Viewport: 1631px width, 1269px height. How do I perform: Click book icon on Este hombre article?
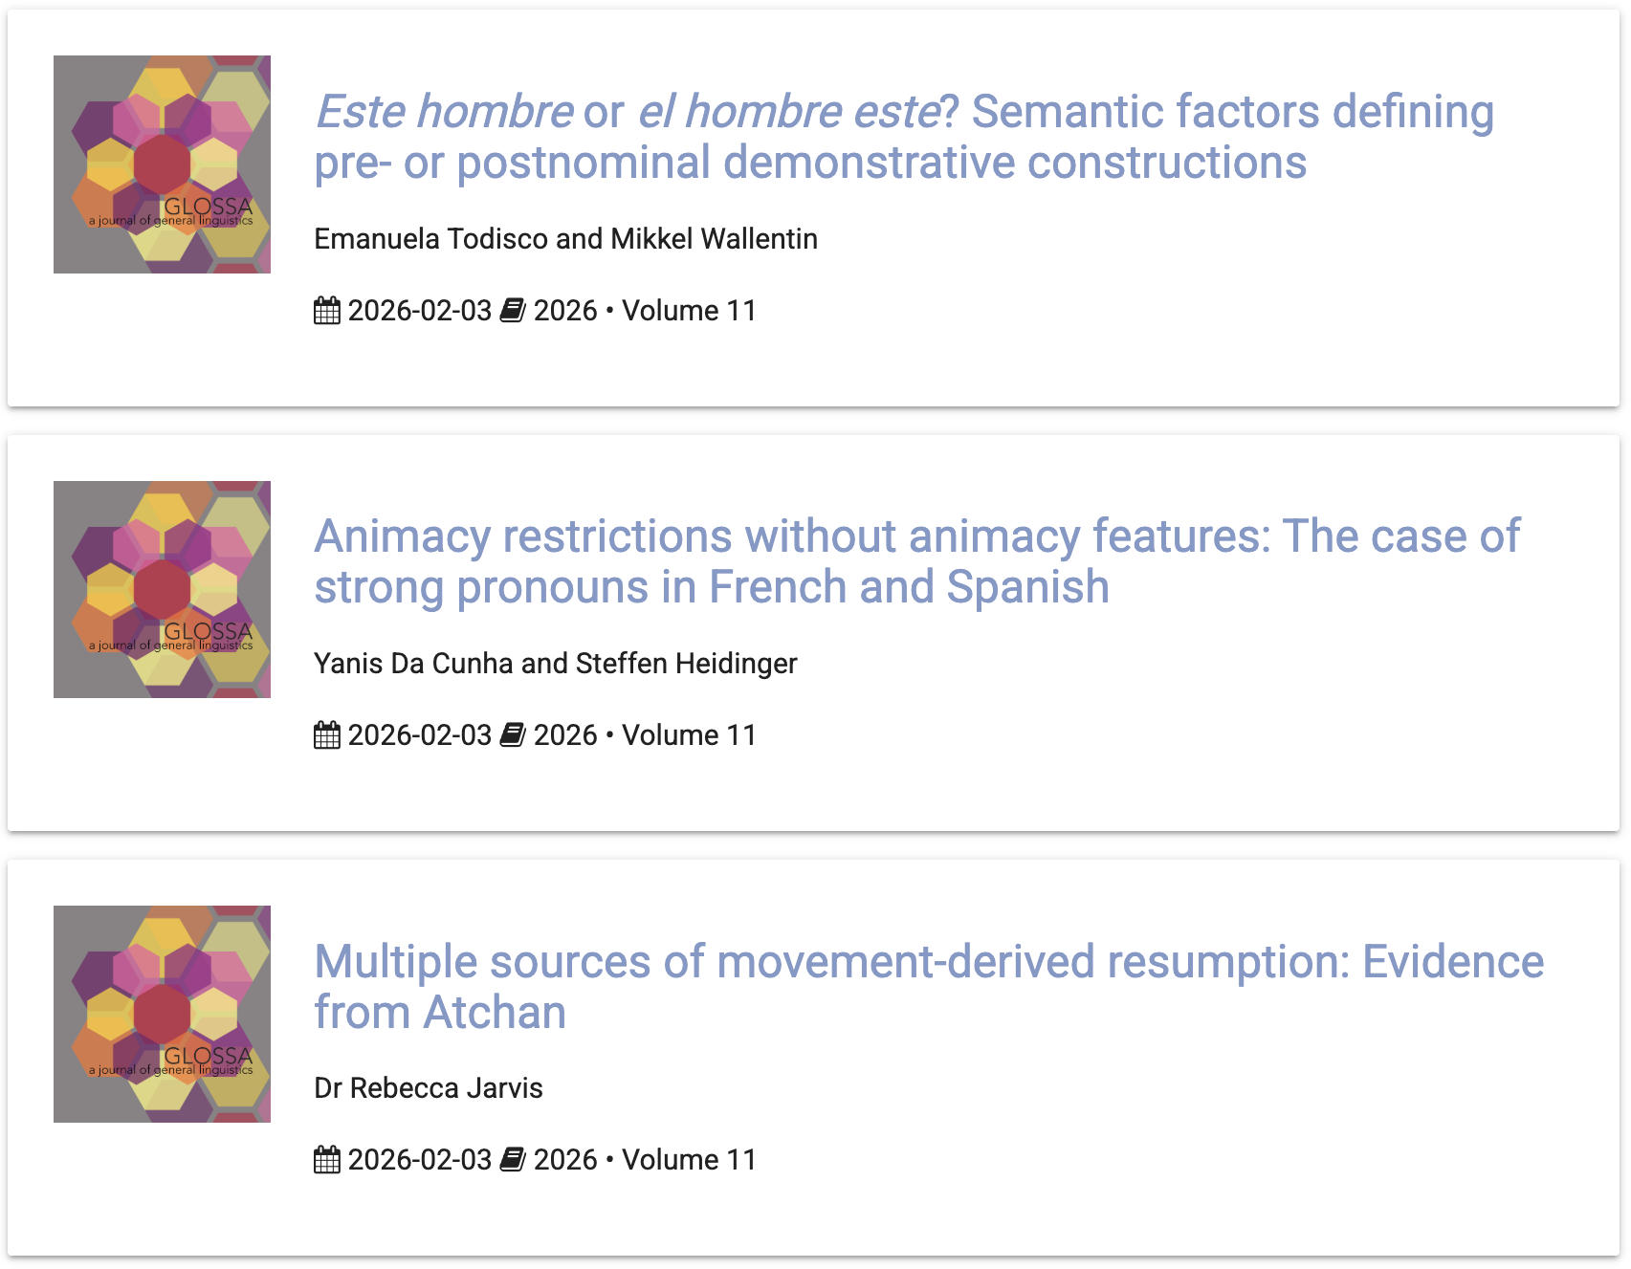(x=513, y=311)
